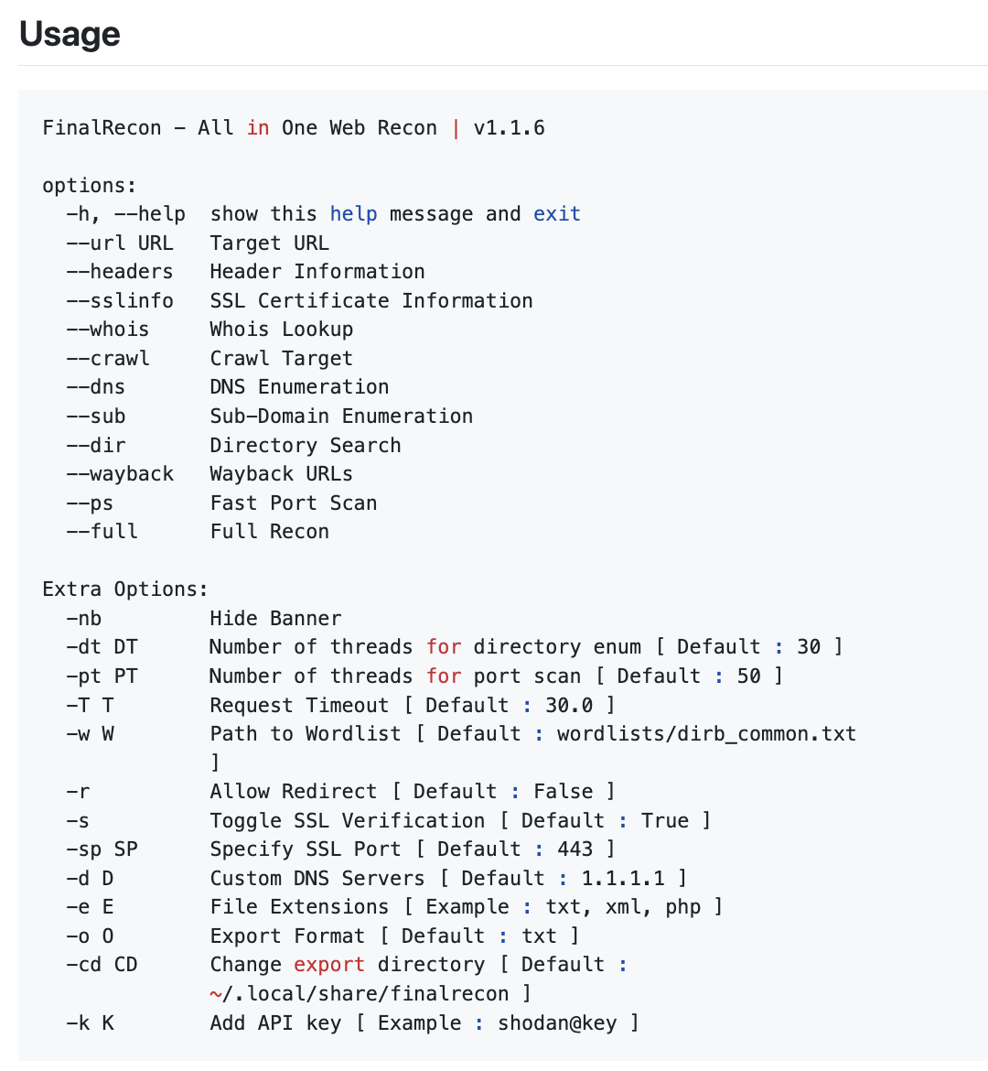Screen dimensions: 988x1071
Task: Click the --wayback option flag
Action: [x=119, y=474]
